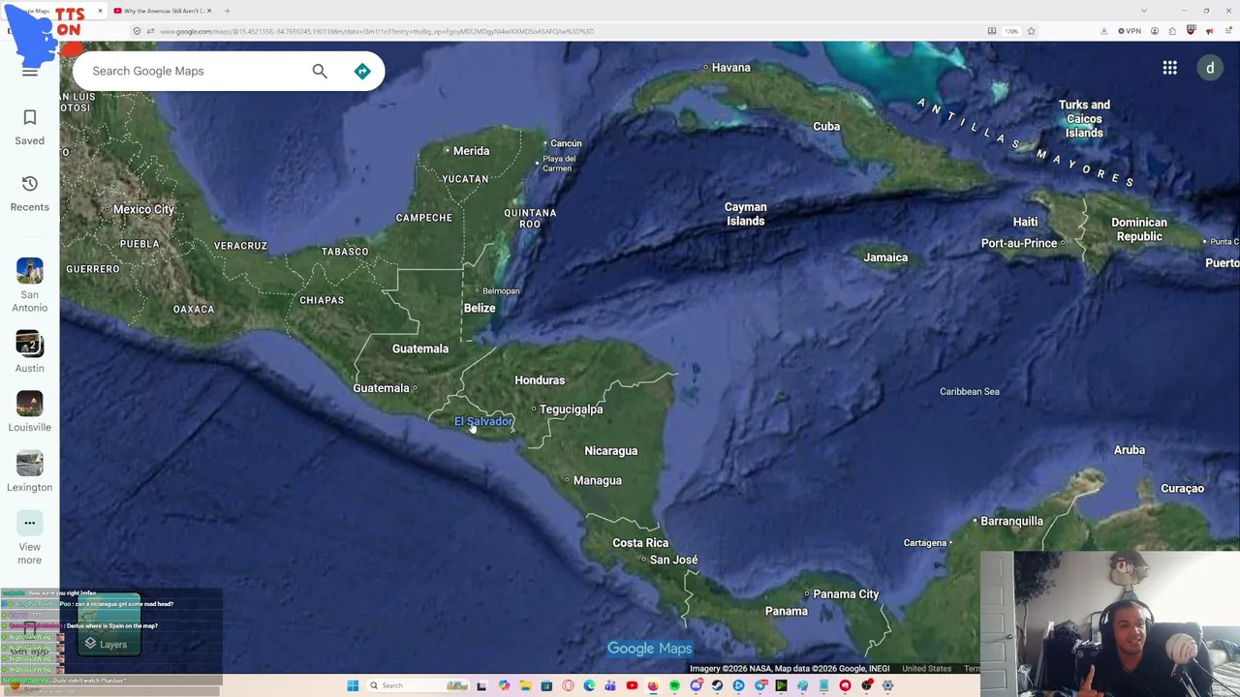This screenshot has height=697, width=1240.
Task: Open Microsoft Teams from the taskbar
Action: (x=610, y=685)
